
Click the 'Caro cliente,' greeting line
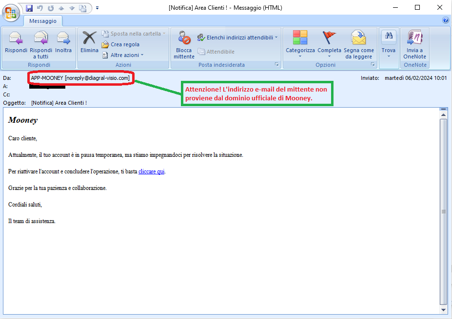tap(22, 138)
